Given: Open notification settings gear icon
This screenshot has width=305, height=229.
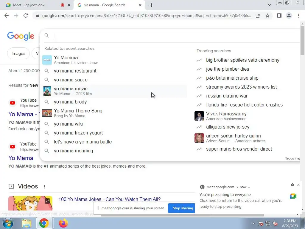Looking at the screenshot, I should point(292,185).
